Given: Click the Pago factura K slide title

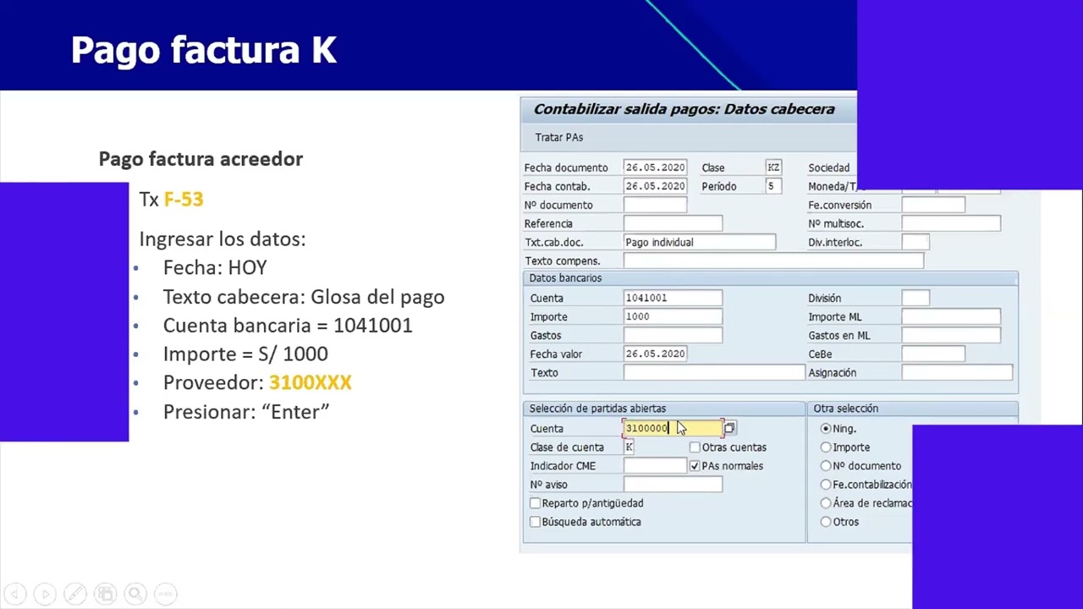Looking at the screenshot, I should point(204,50).
